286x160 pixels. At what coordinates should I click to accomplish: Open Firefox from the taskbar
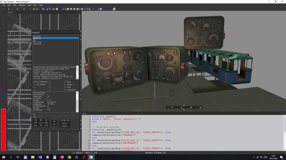coord(62,157)
